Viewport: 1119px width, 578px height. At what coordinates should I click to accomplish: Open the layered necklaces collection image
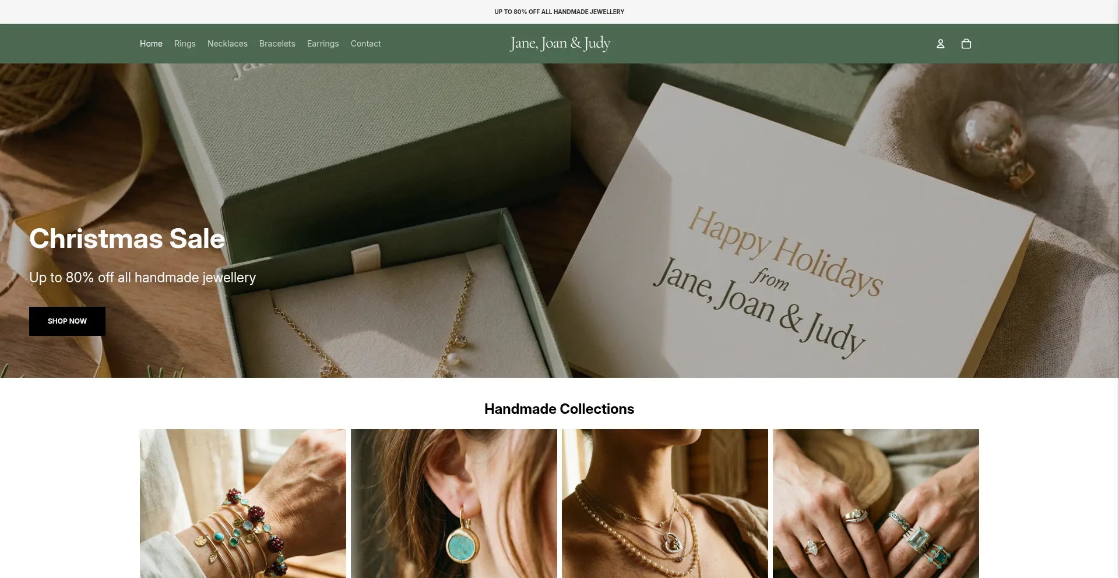664,503
